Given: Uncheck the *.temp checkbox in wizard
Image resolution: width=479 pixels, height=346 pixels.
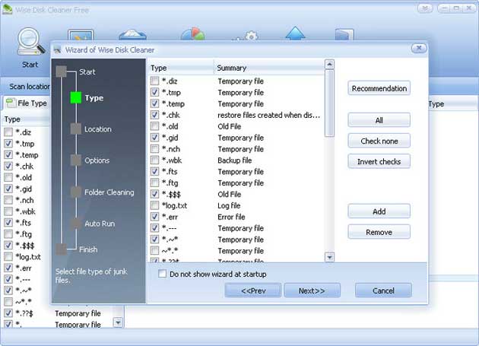Looking at the screenshot, I should tap(154, 103).
